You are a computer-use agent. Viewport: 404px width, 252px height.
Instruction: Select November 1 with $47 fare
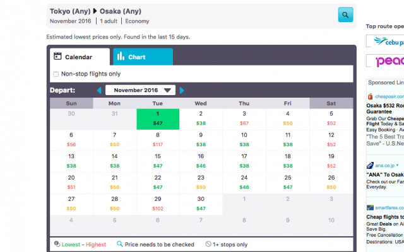click(x=158, y=118)
